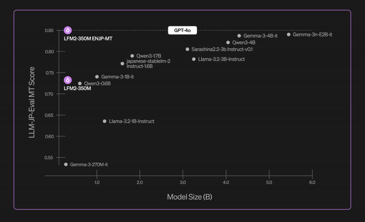Click the 3.0 tick label on x-axis
365x222 pixels.
point(183,182)
